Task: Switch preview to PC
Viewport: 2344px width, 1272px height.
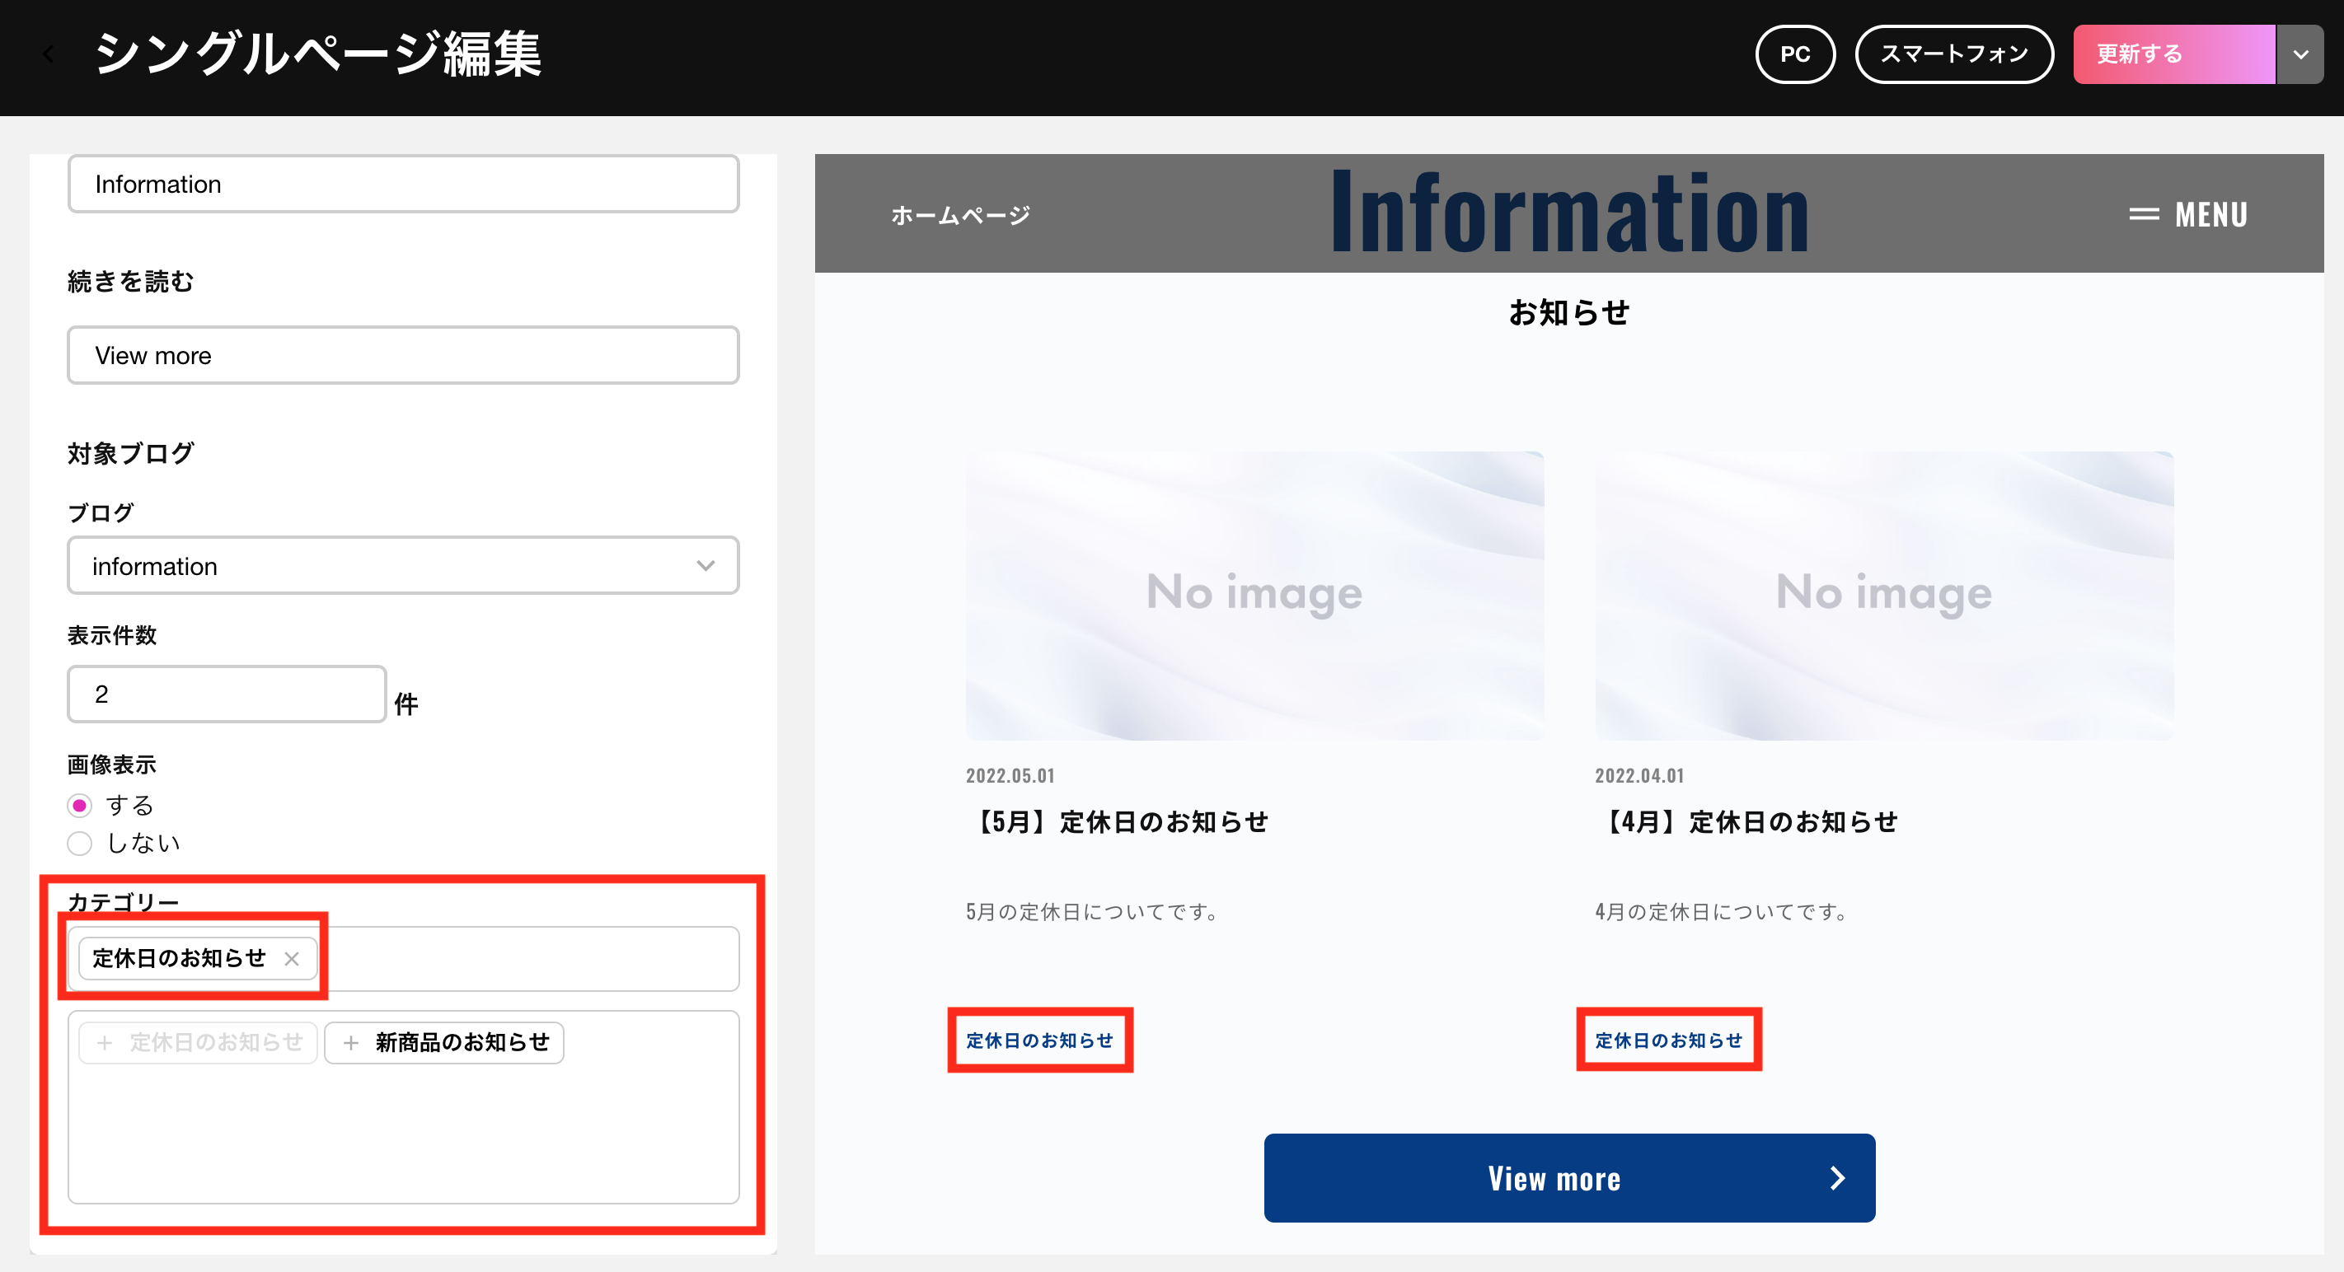Action: pos(1794,54)
